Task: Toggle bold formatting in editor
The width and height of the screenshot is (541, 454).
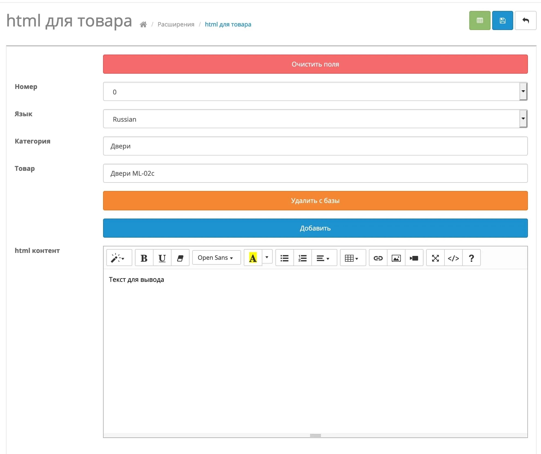Action: (144, 258)
